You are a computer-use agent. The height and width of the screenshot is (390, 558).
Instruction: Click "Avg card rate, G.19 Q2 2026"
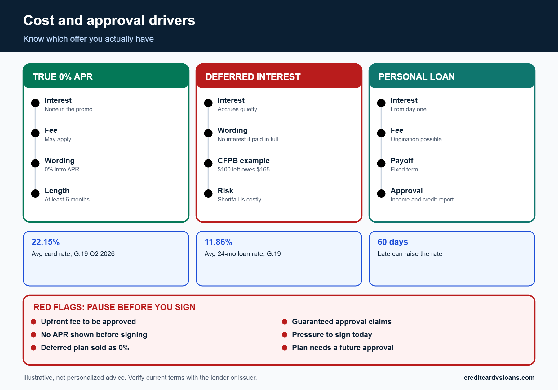click(73, 254)
